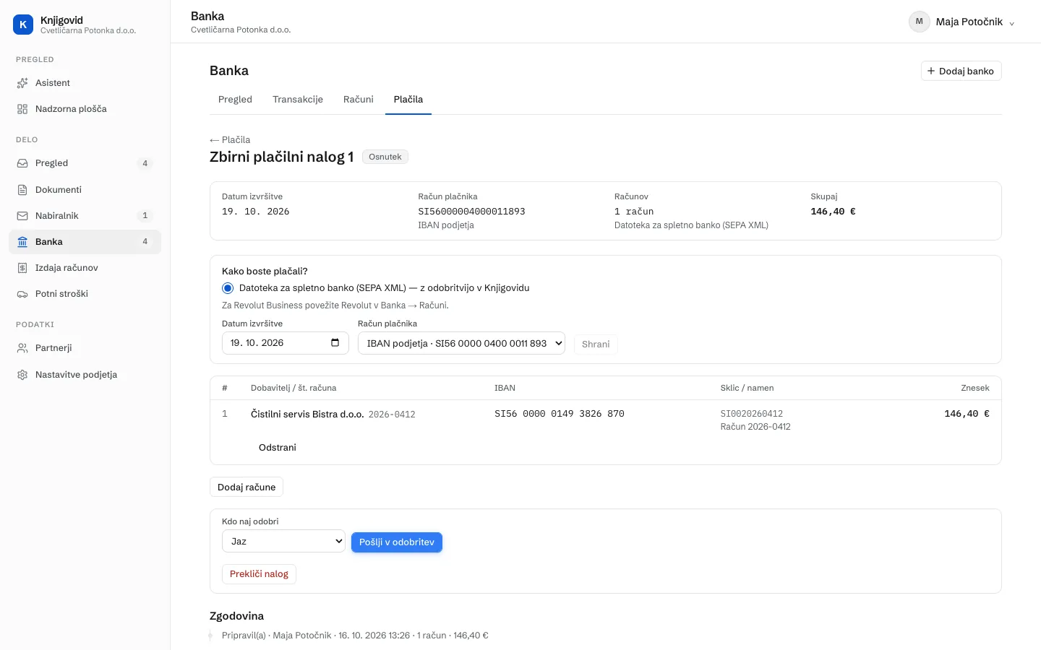The image size is (1041, 650).
Task: Click the Datum izvršitve date input field
Action: click(x=286, y=343)
